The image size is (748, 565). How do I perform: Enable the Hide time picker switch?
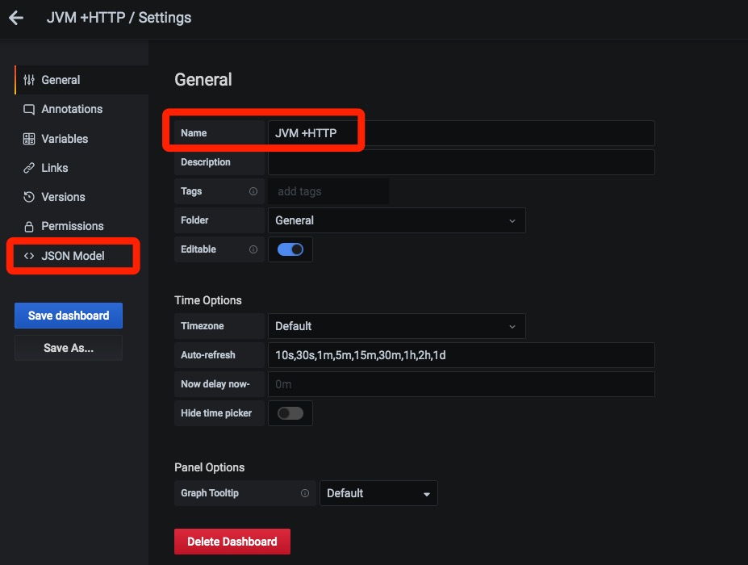[x=290, y=413]
